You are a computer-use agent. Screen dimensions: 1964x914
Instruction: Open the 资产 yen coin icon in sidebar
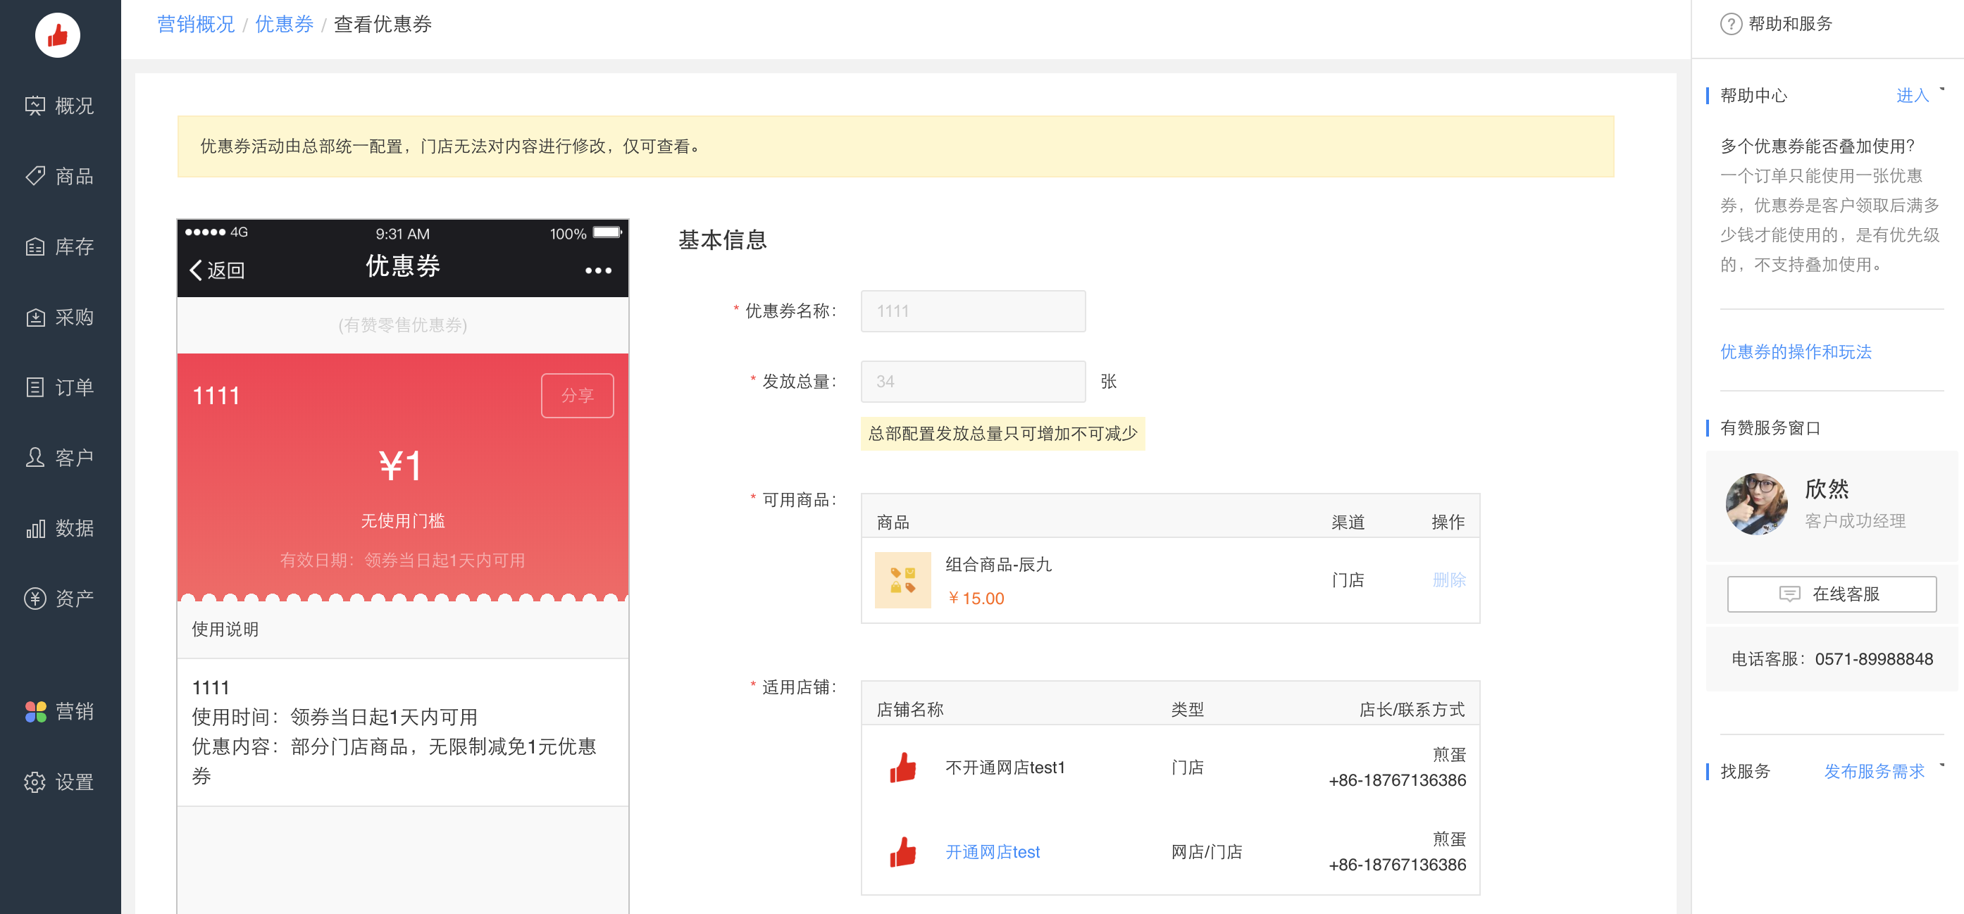click(x=35, y=599)
